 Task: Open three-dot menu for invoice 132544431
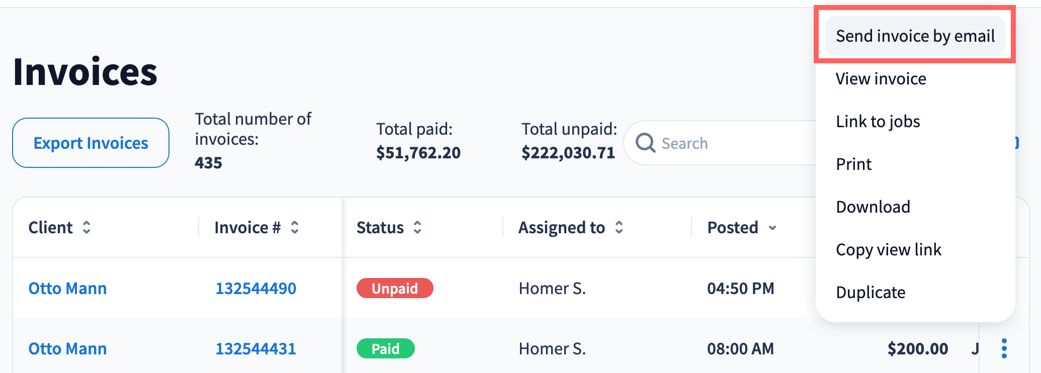[1004, 348]
